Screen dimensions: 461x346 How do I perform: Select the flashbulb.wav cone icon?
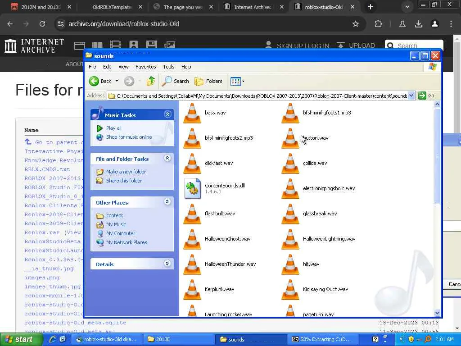coord(192,214)
